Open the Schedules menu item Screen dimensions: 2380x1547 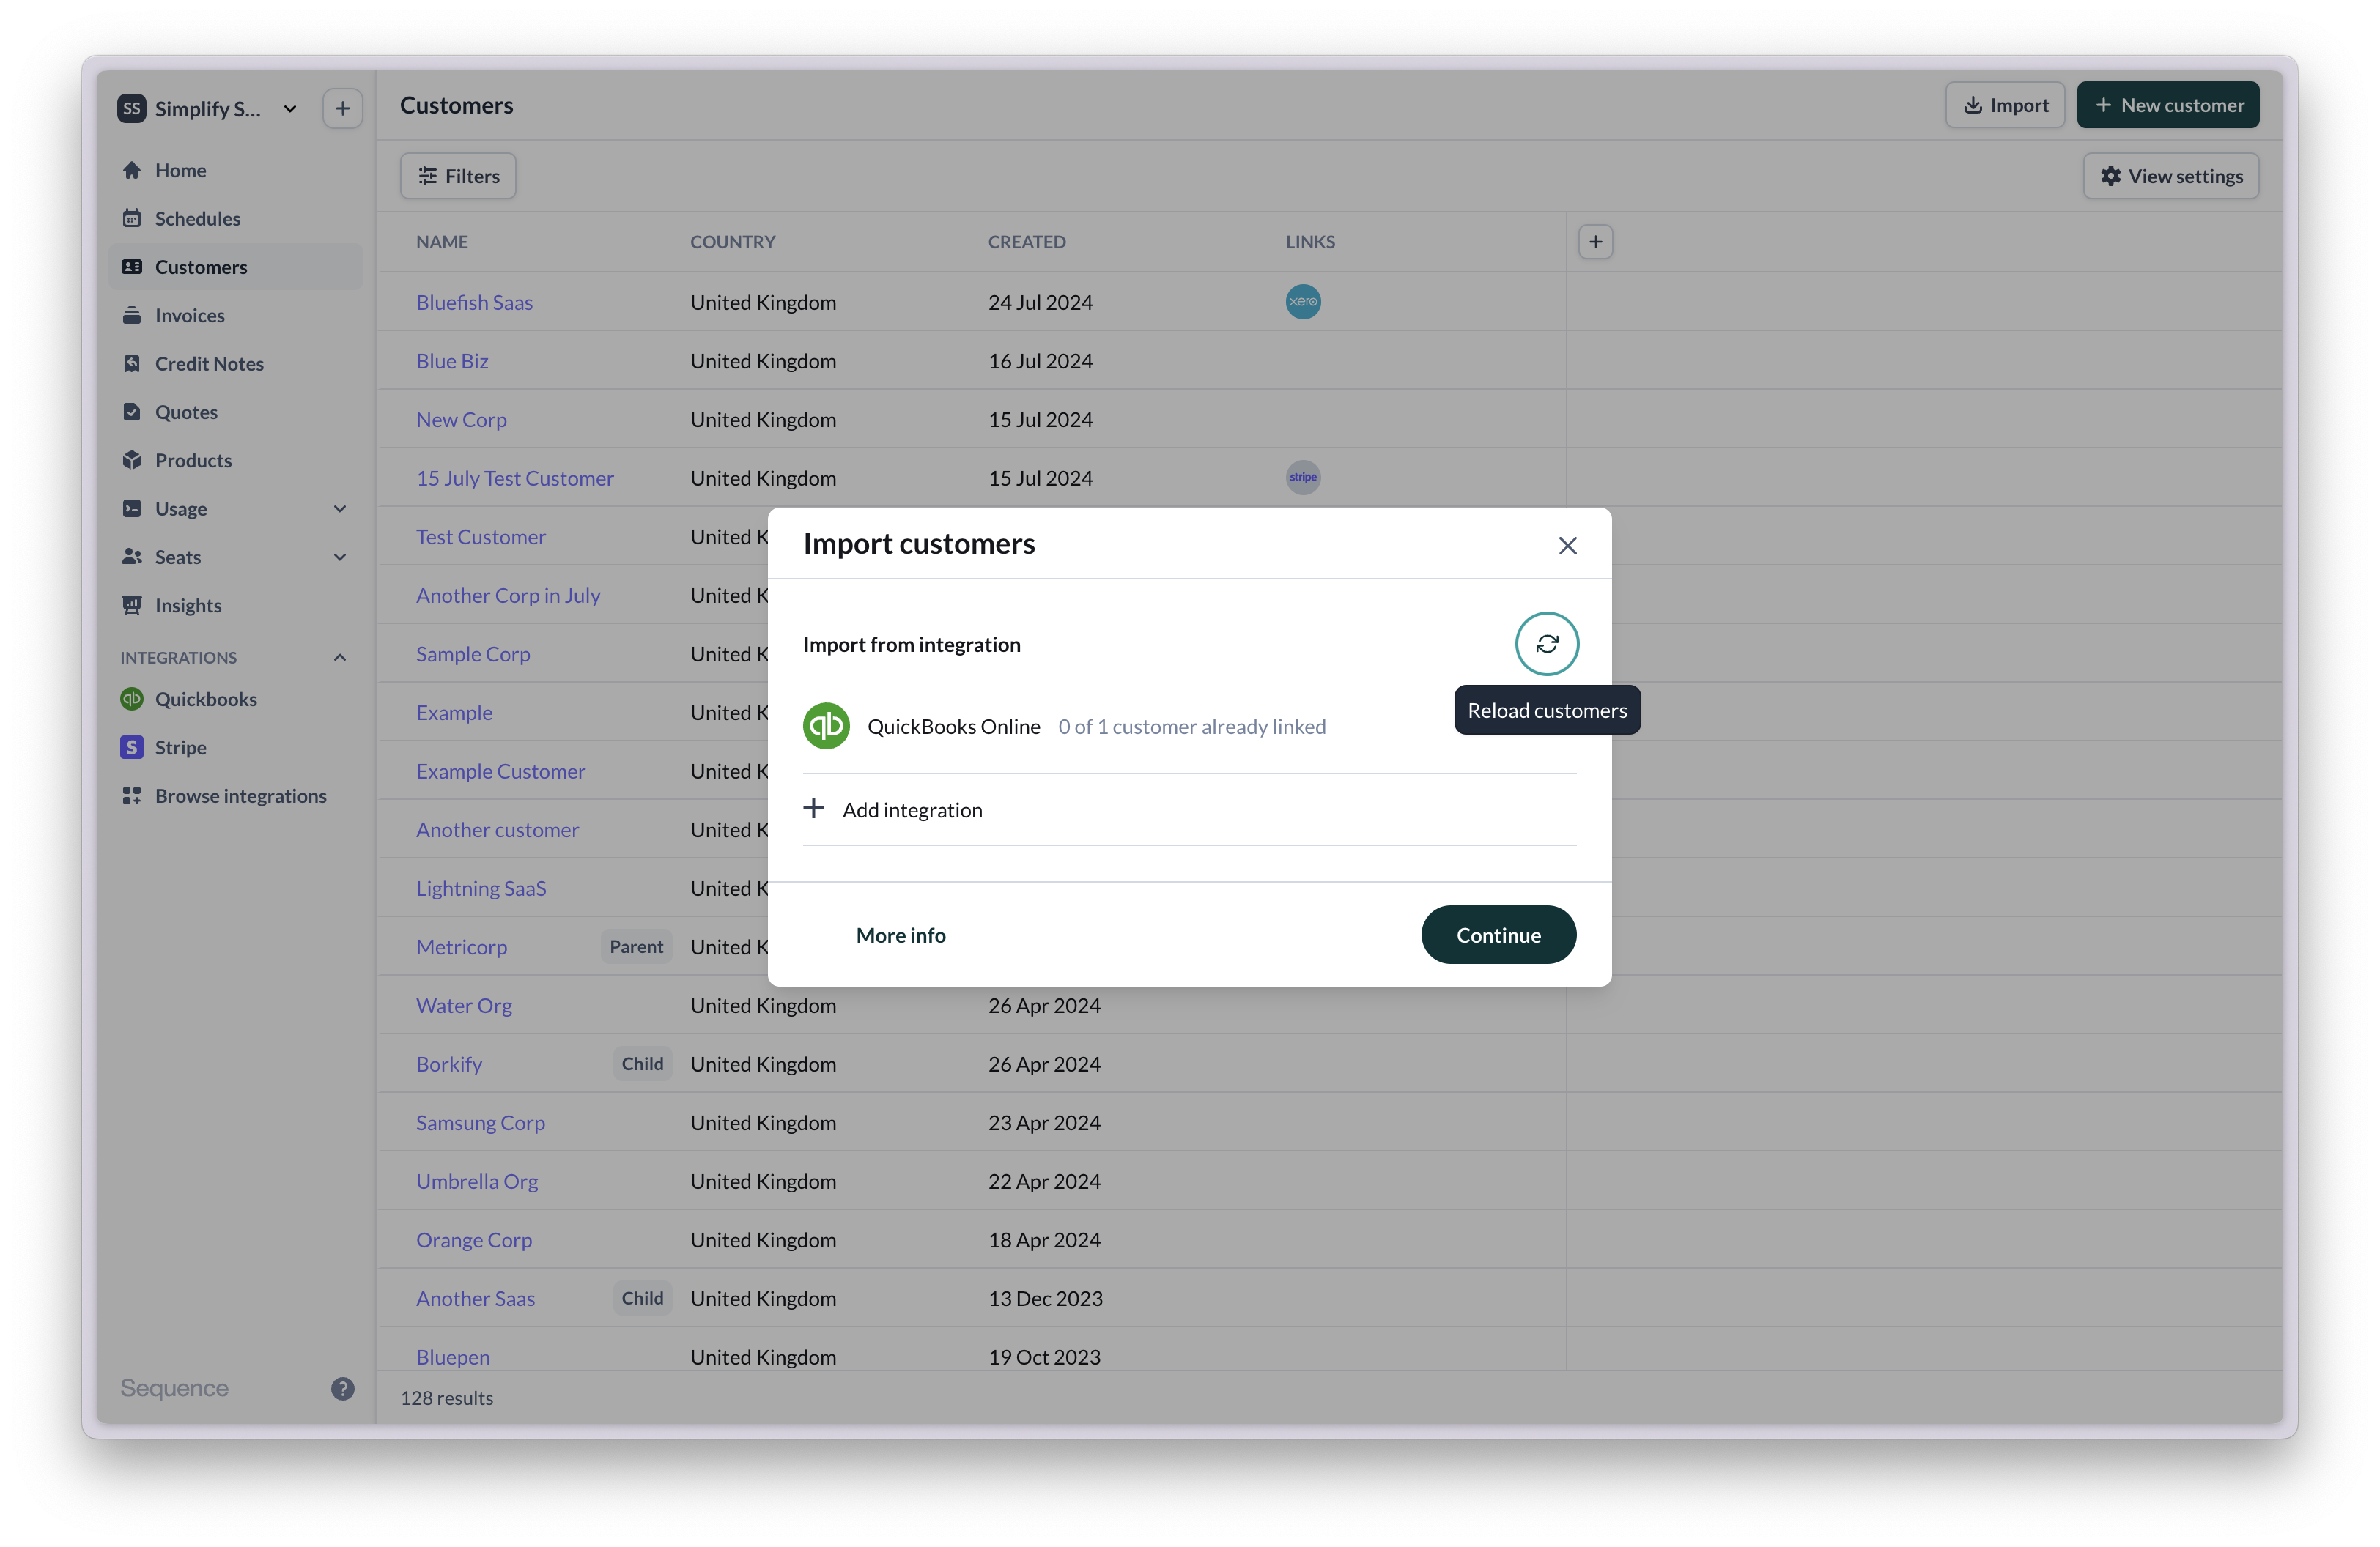[x=236, y=218]
